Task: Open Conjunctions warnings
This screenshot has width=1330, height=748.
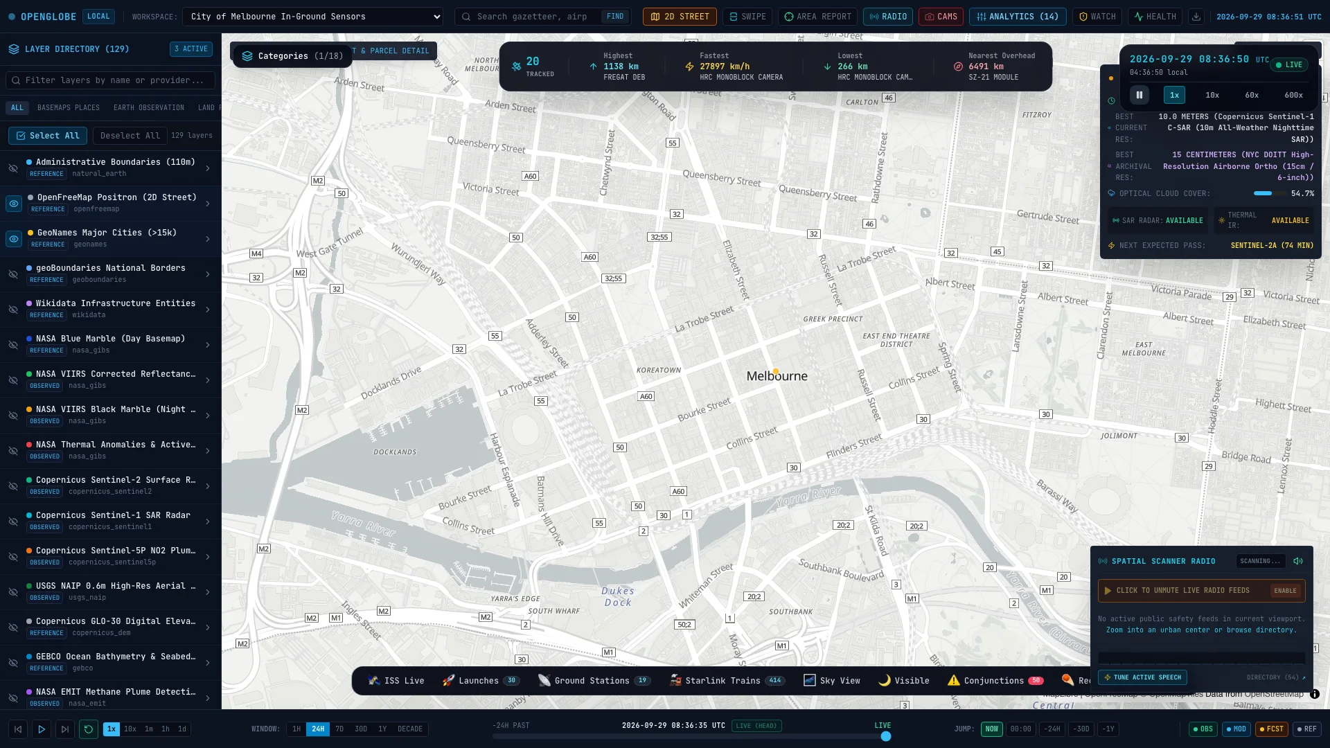Action: point(995,681)
